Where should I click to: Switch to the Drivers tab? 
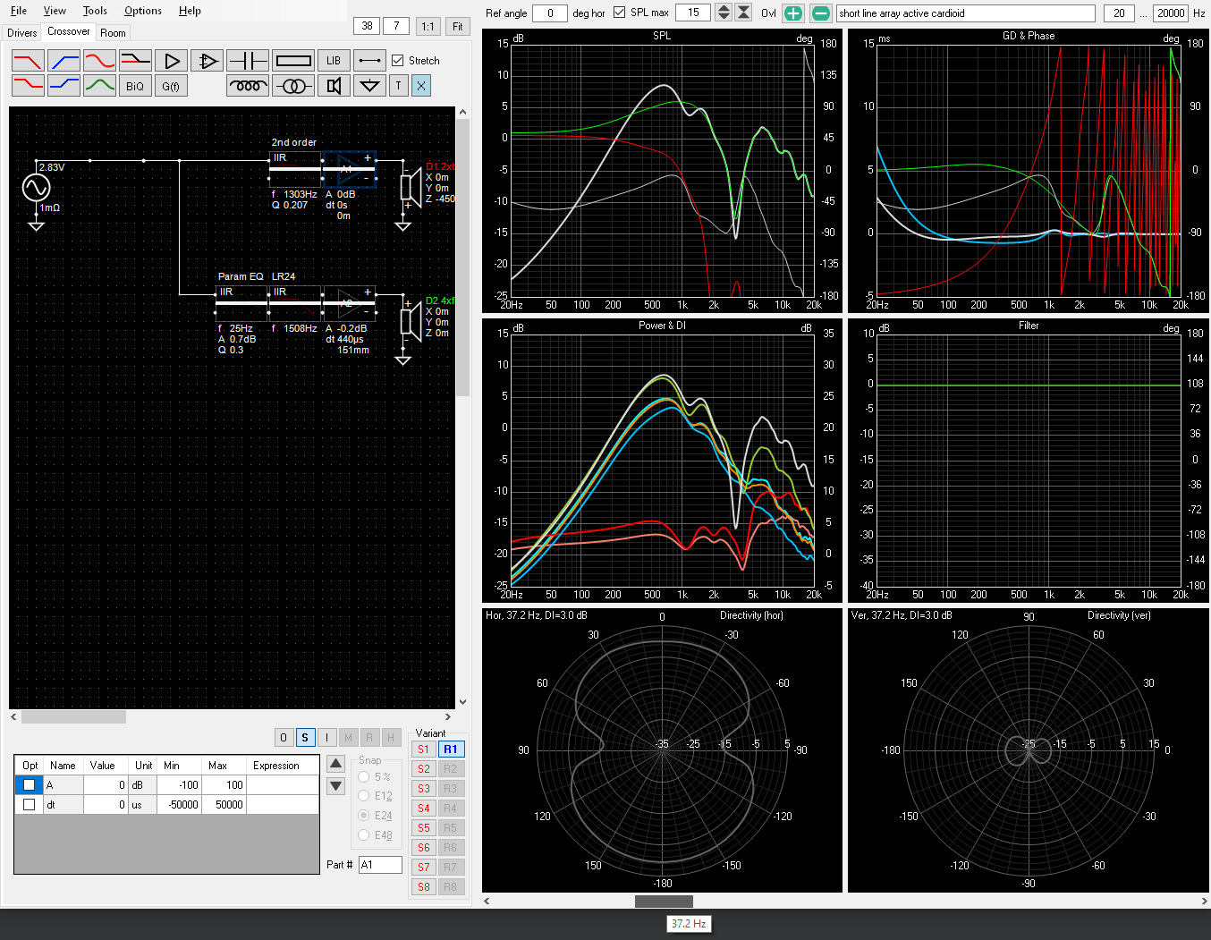pos(22,33)
